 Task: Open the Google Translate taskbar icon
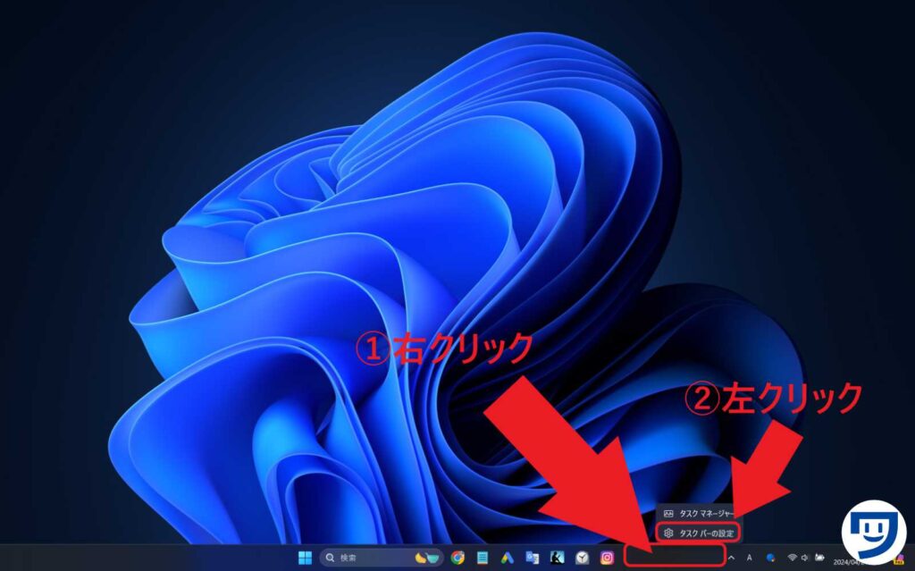point(533,558)
